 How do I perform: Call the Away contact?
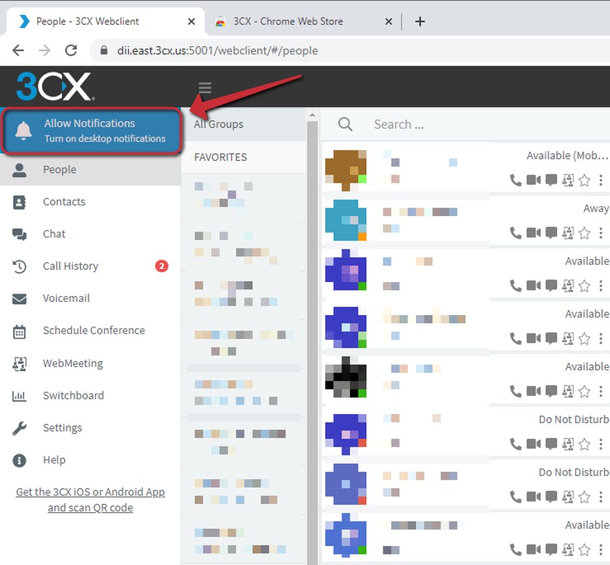click(x=516, y=233)
